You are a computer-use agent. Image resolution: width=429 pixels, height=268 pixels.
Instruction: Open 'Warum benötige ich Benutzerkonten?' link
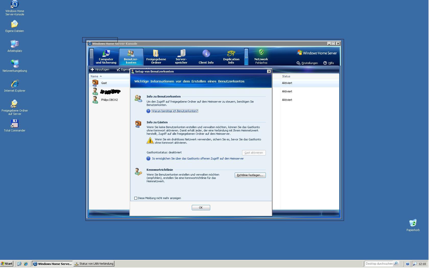[175, 111]
